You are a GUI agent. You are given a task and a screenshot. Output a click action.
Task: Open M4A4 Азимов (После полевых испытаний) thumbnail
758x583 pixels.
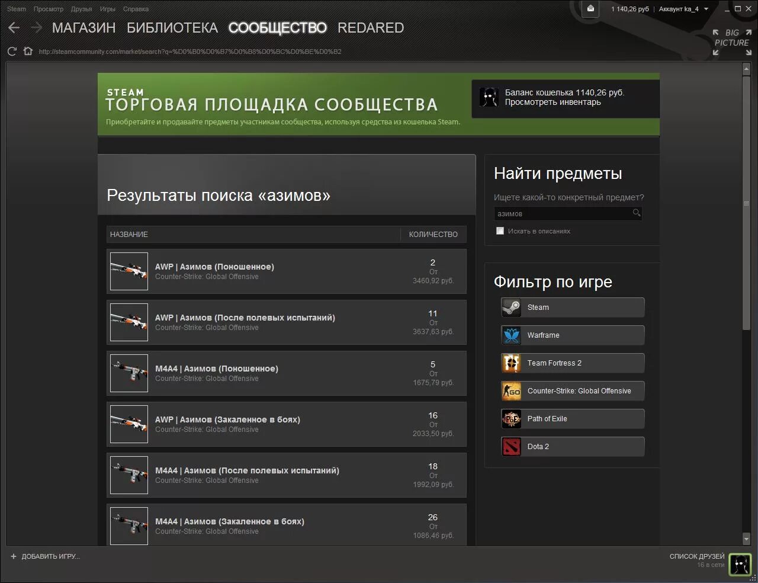[129, 475]
